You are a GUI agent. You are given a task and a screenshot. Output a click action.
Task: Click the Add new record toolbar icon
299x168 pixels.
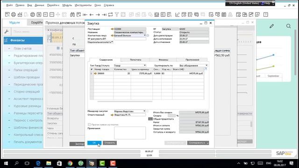(78, 14)
